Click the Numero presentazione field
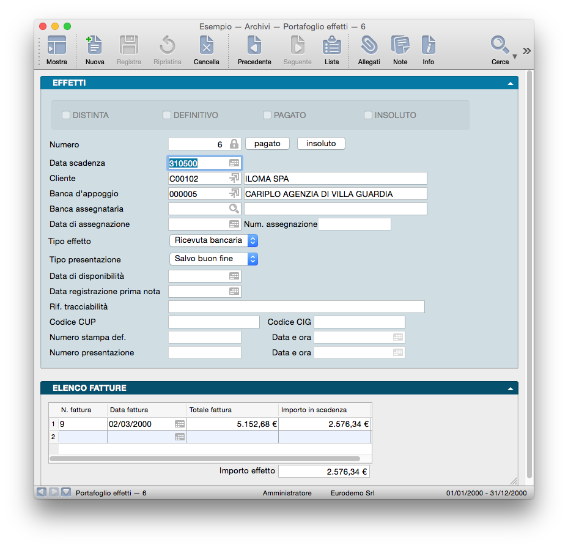The width and height of the screenshot is (568, 548). coord(205,353)
